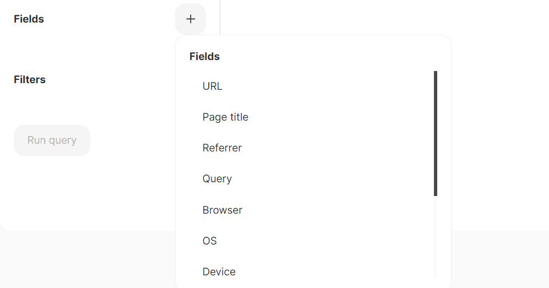The image size is (549, 288).
Task: Click the bold Fields header inside the popup
Action: tap(204, 57)
